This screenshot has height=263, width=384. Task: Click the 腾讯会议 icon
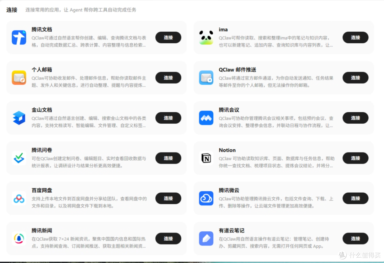pyautogui.click(x=206, y=118)
